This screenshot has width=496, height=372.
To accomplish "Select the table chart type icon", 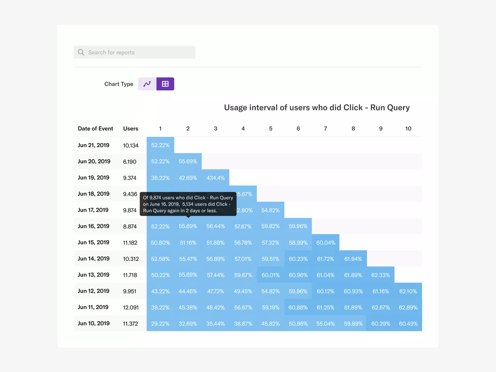I will click(165, 83).
